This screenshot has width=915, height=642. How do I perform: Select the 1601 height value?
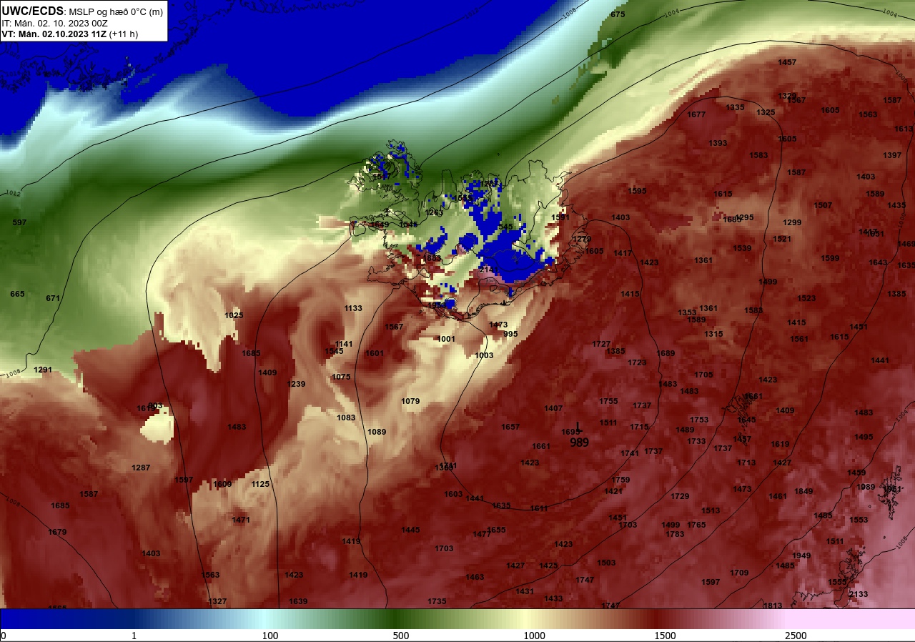(375, 353)
